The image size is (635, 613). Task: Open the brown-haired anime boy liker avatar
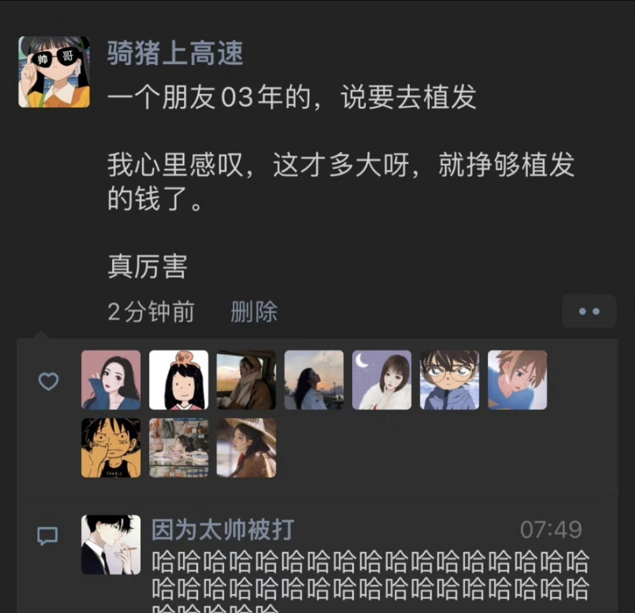tap(518, 380)
